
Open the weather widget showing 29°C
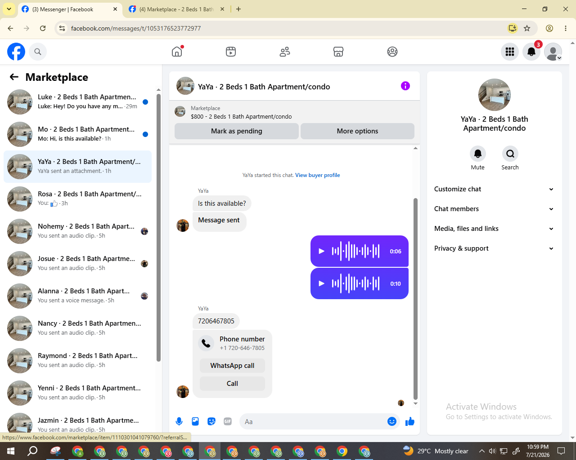(436, 451)
